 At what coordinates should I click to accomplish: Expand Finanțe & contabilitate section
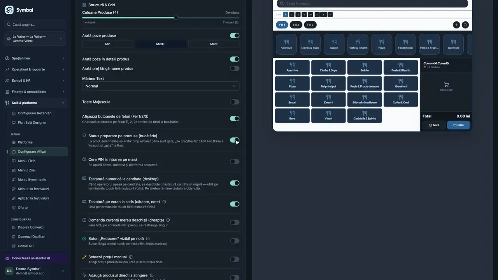pyautogui.click(x=35, y=92)
